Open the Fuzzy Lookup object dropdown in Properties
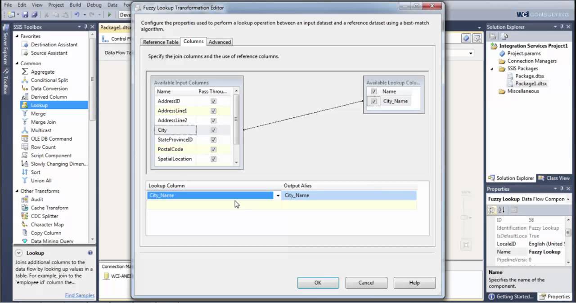This screenshot has height=303, width=576. [568, 199]
